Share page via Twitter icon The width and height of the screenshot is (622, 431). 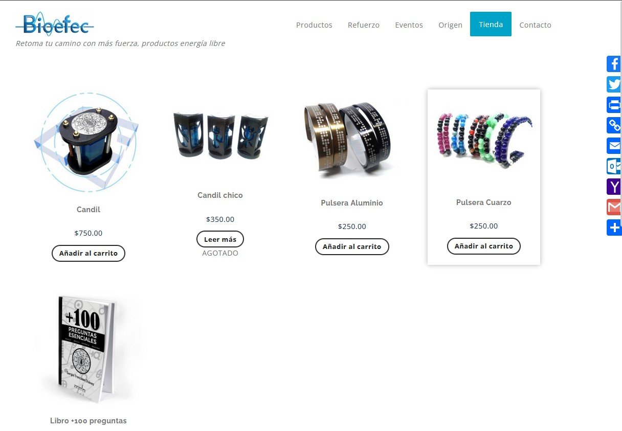pyautogui.click(x=614, y=84)
